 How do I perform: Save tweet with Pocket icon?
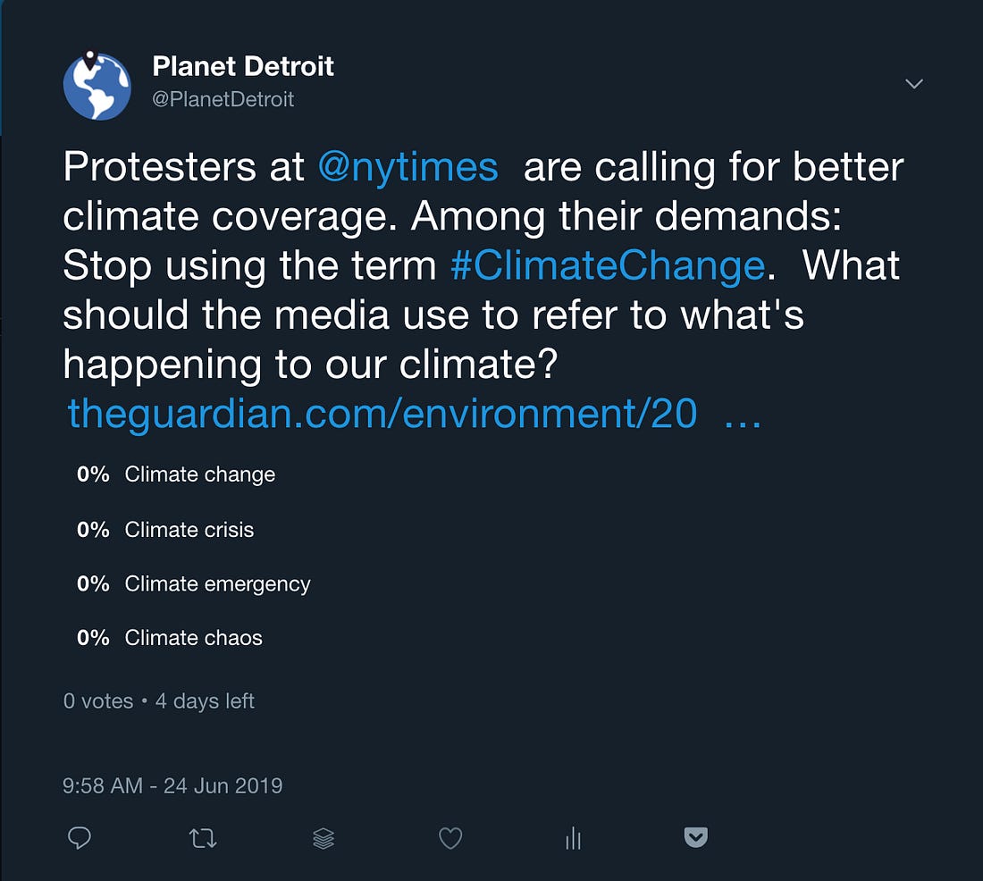click(x=696, y=837)
